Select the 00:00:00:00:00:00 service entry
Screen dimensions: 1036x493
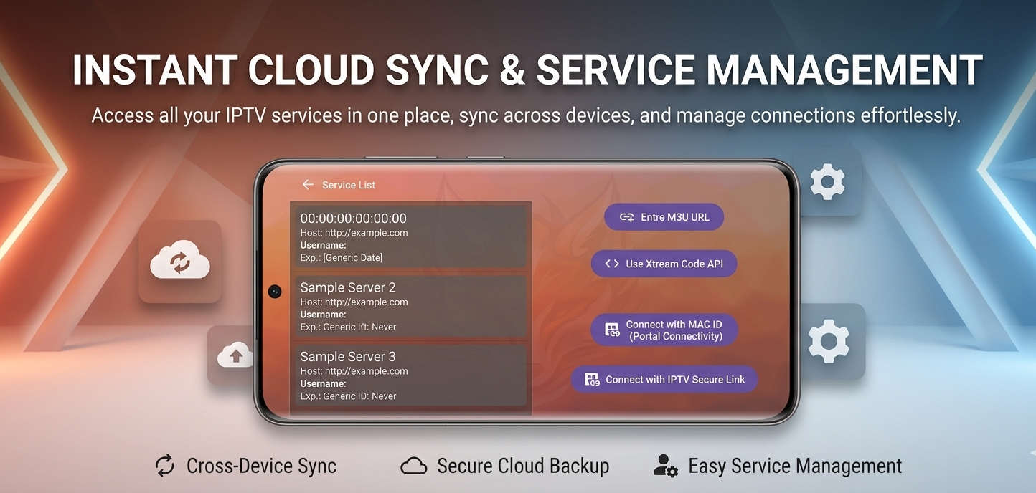point(411,237)
